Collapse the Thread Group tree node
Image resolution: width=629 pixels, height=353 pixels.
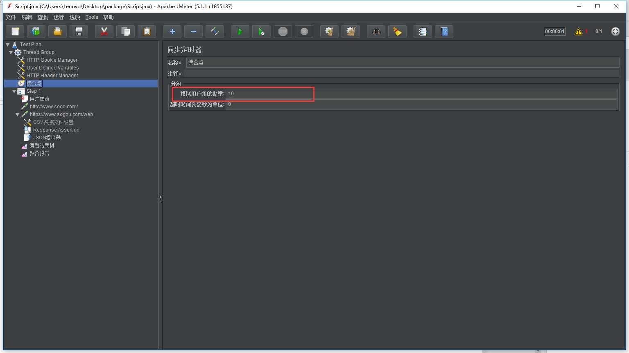[11, 52]
